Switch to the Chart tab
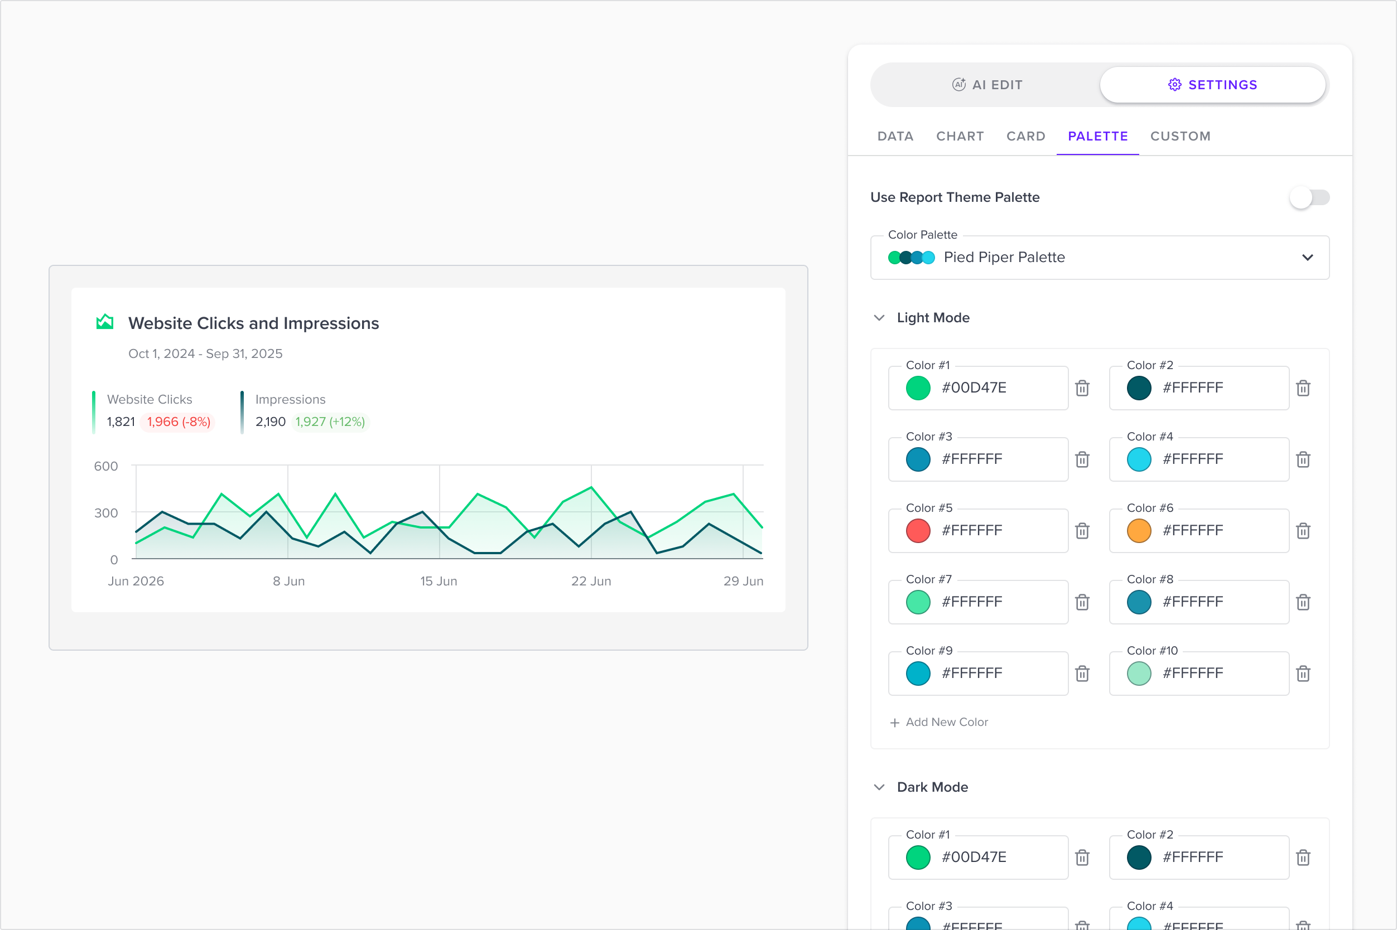 (960, 137)
